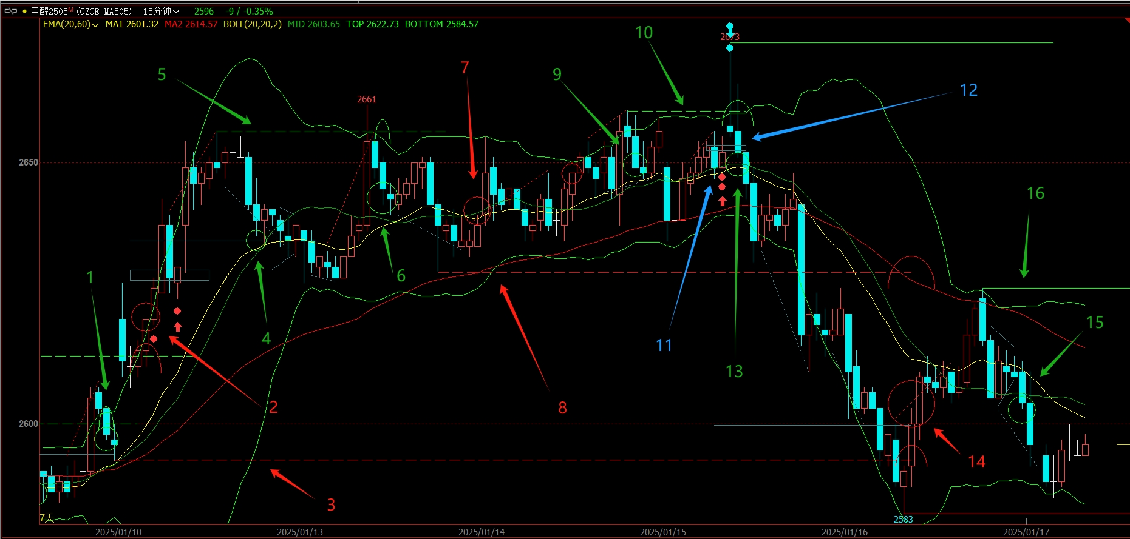1130x539 pixels.
Task: Click the BOLL(20,20,2) indicator label
Action: click(x=252, y=24)
